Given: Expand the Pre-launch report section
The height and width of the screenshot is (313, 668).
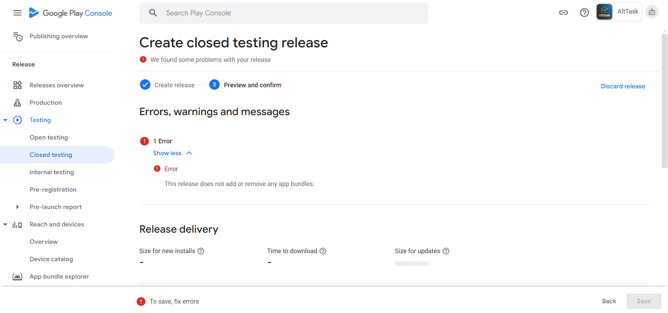Looking at the screenshot, I should pos(17,207).
